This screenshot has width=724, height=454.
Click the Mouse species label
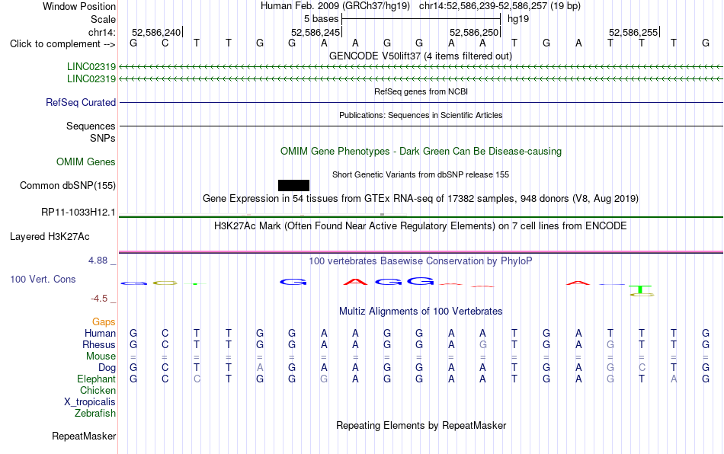click(x=101, y=356)
